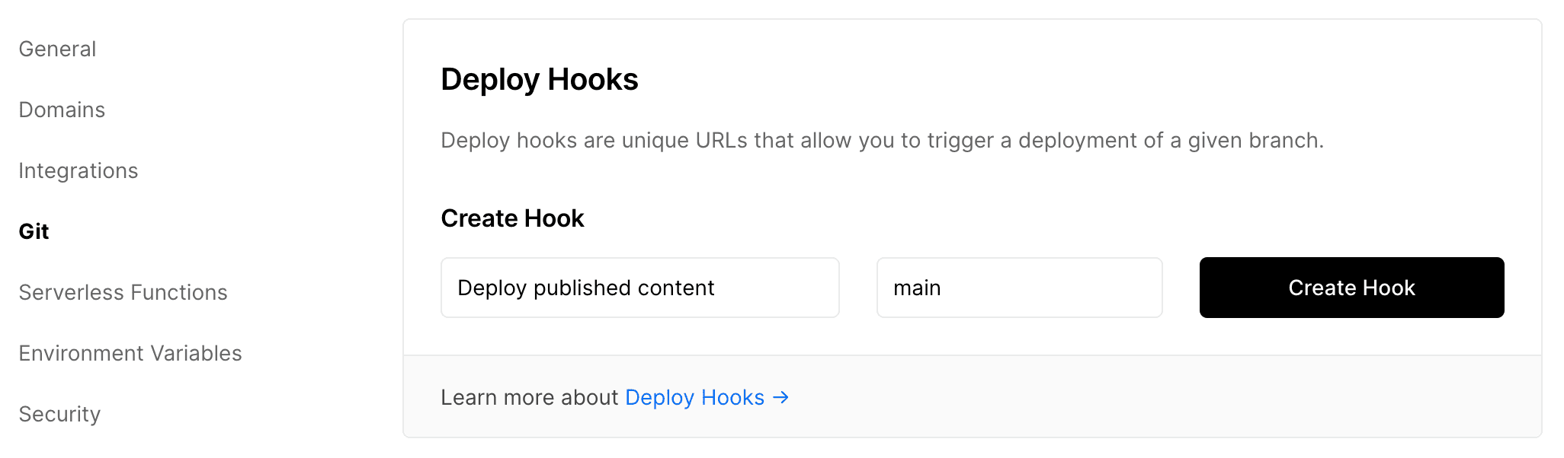The image size is (1564, 458).
Task: Open Environment Variables settings
Action: point(130,353)
